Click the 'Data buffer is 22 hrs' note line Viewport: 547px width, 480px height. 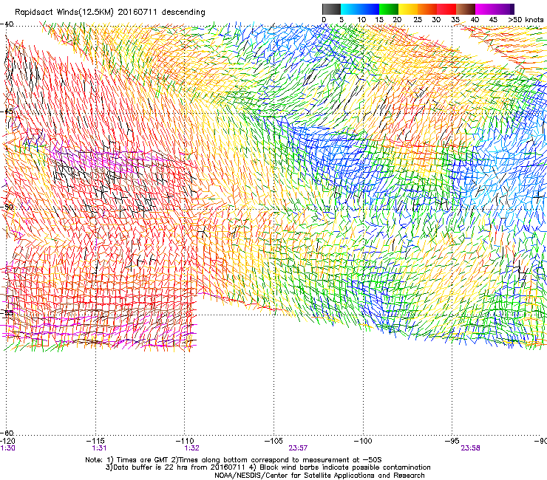pyautogui.click(x=268, y=467)
